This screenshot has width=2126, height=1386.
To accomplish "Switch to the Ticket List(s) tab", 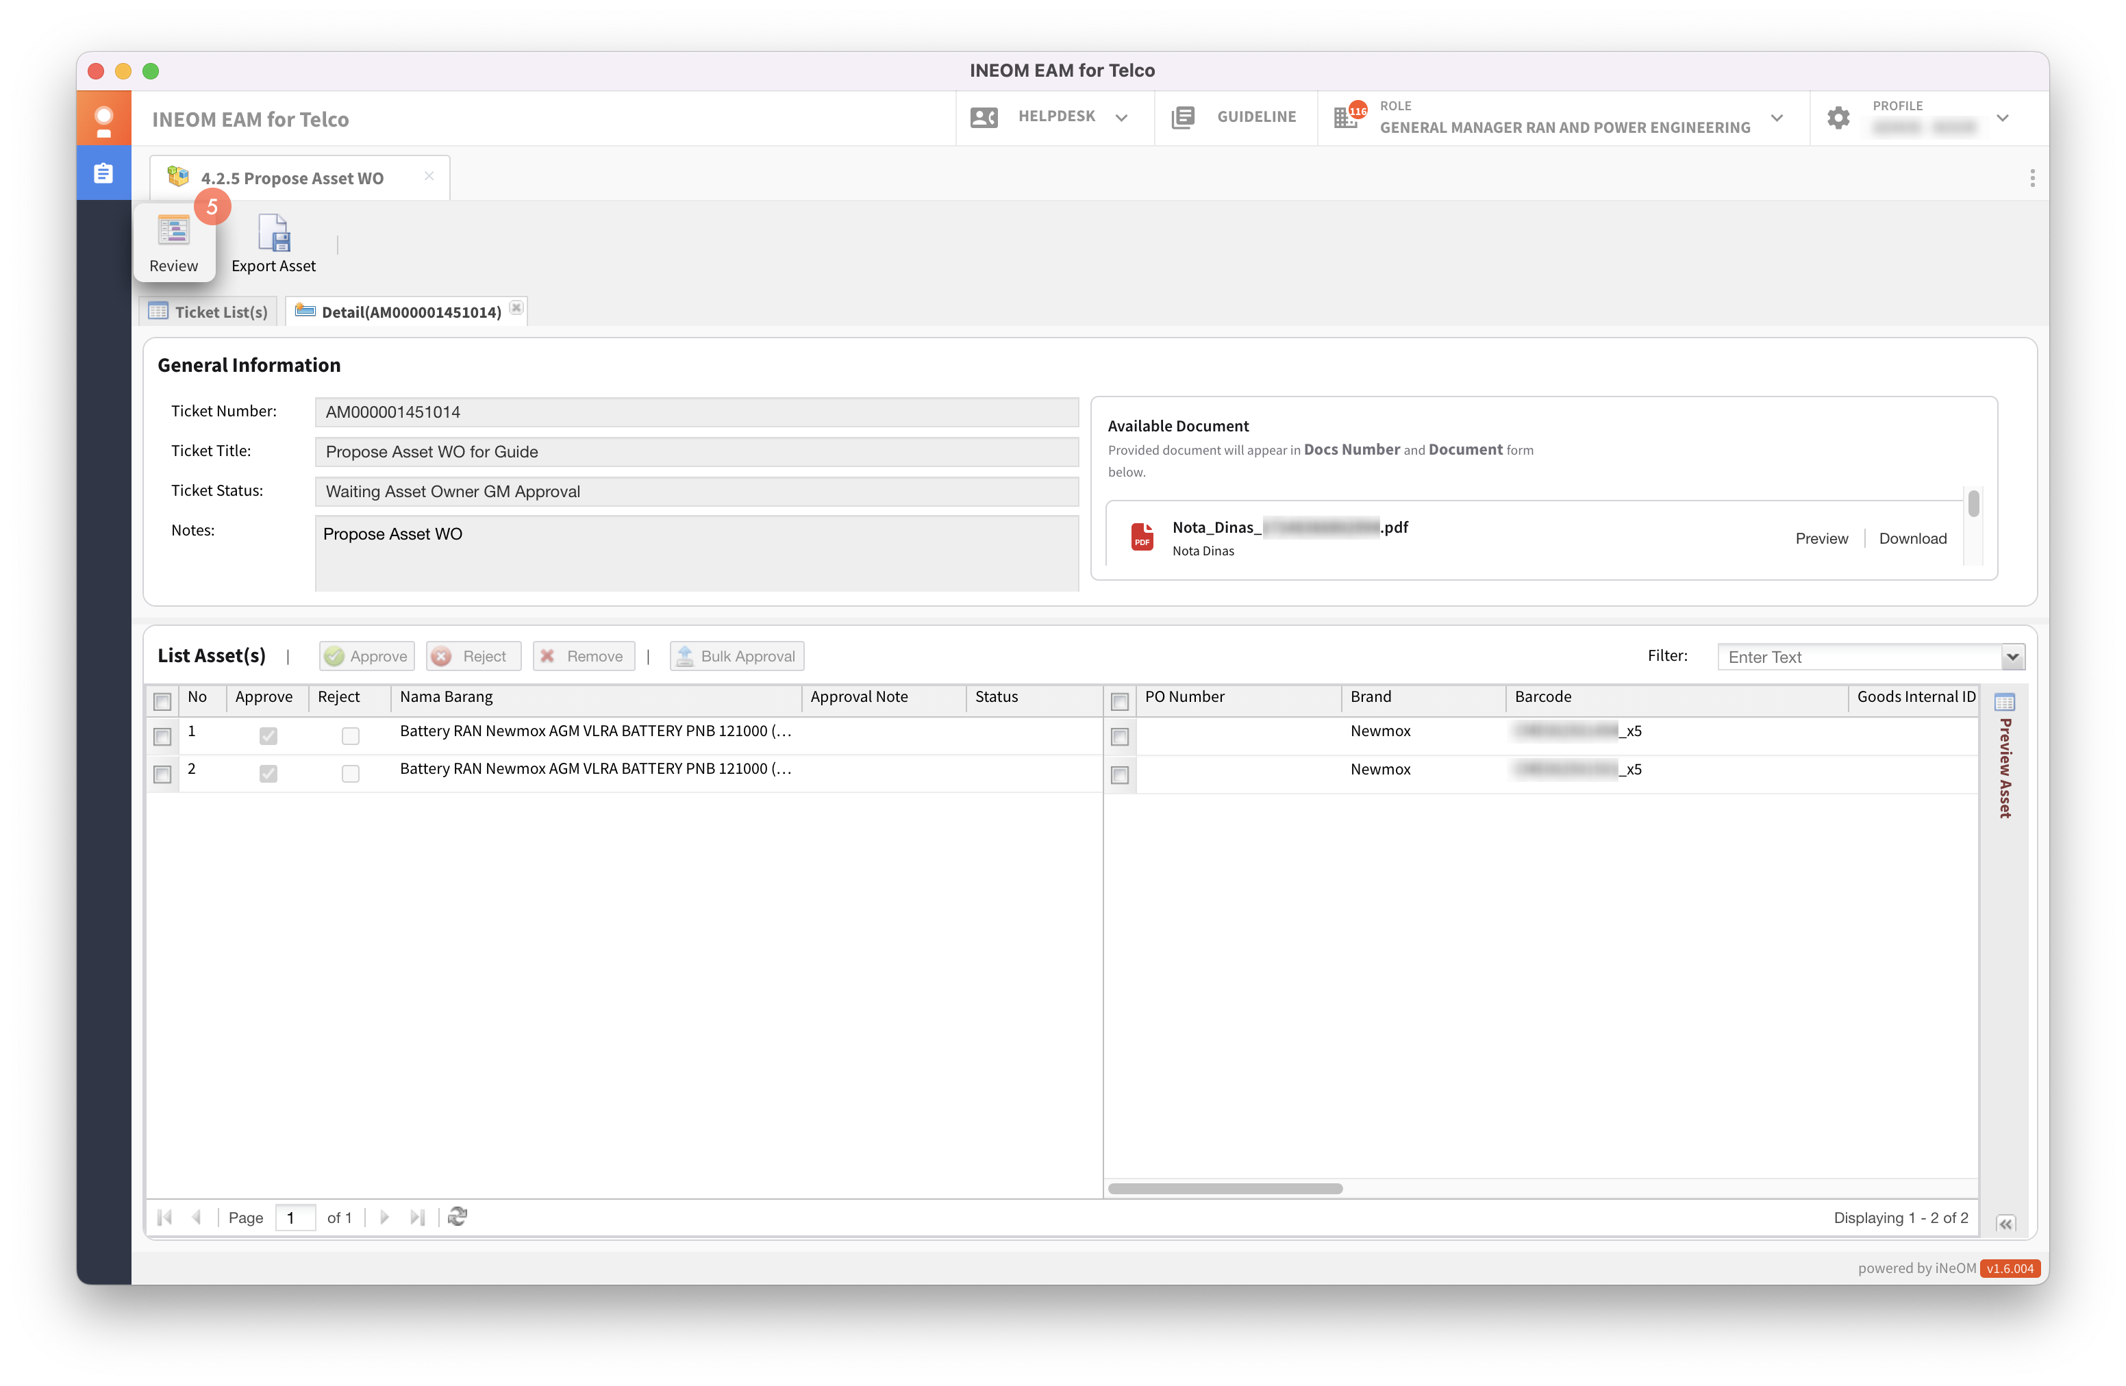I will pyautogui.click(x=208, y=312).
